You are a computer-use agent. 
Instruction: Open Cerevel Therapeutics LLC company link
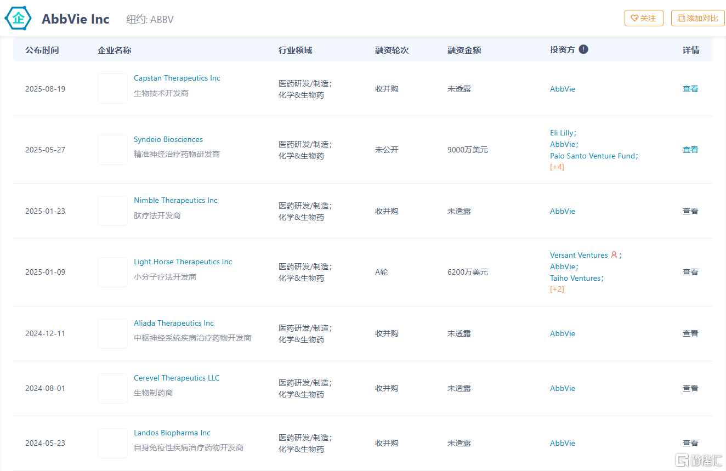tap(177, 378)
